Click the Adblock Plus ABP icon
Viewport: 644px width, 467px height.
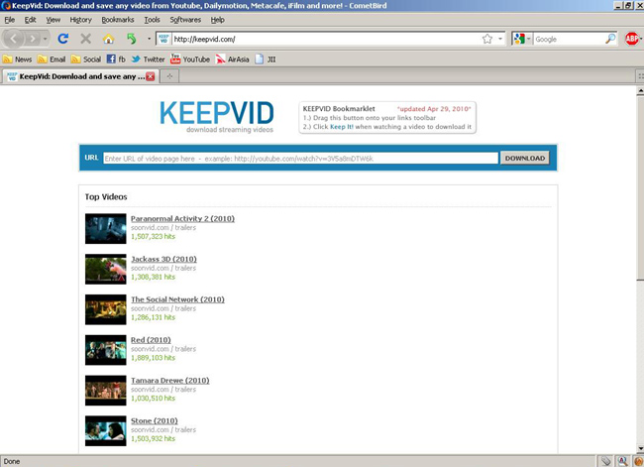[632, 39]
